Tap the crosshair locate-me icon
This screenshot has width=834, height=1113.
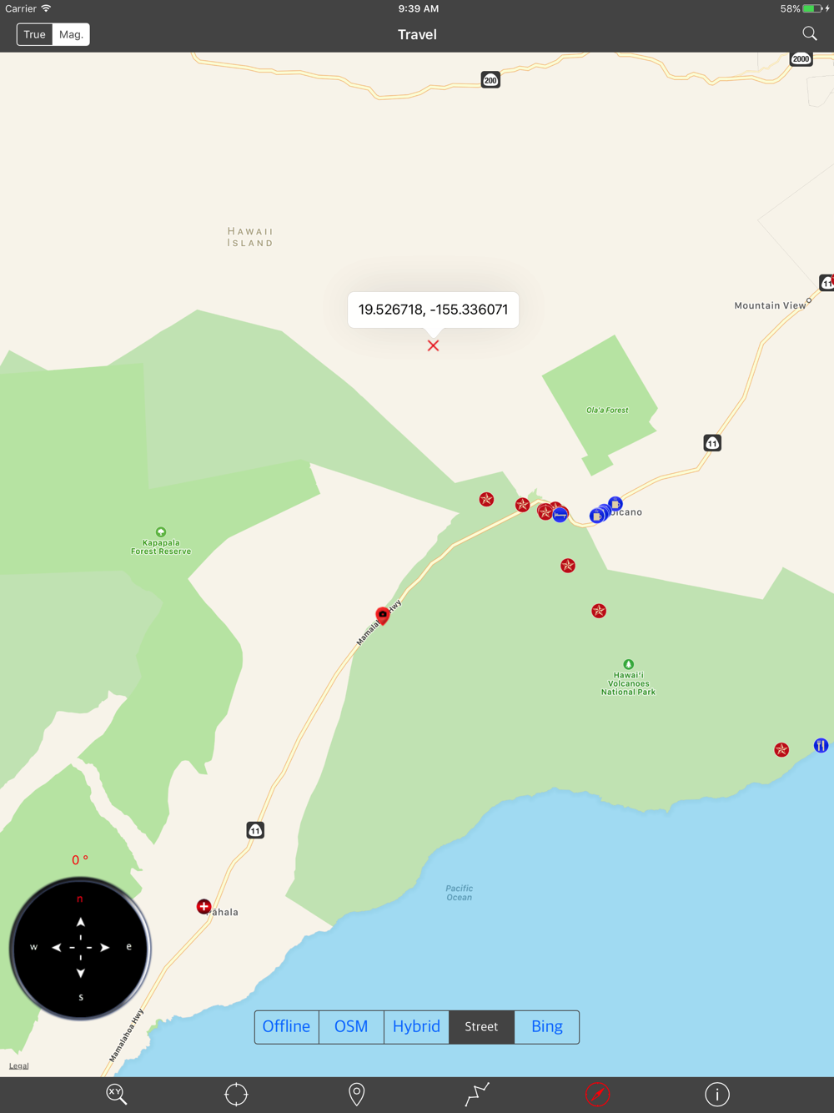tap(236, 1094)
